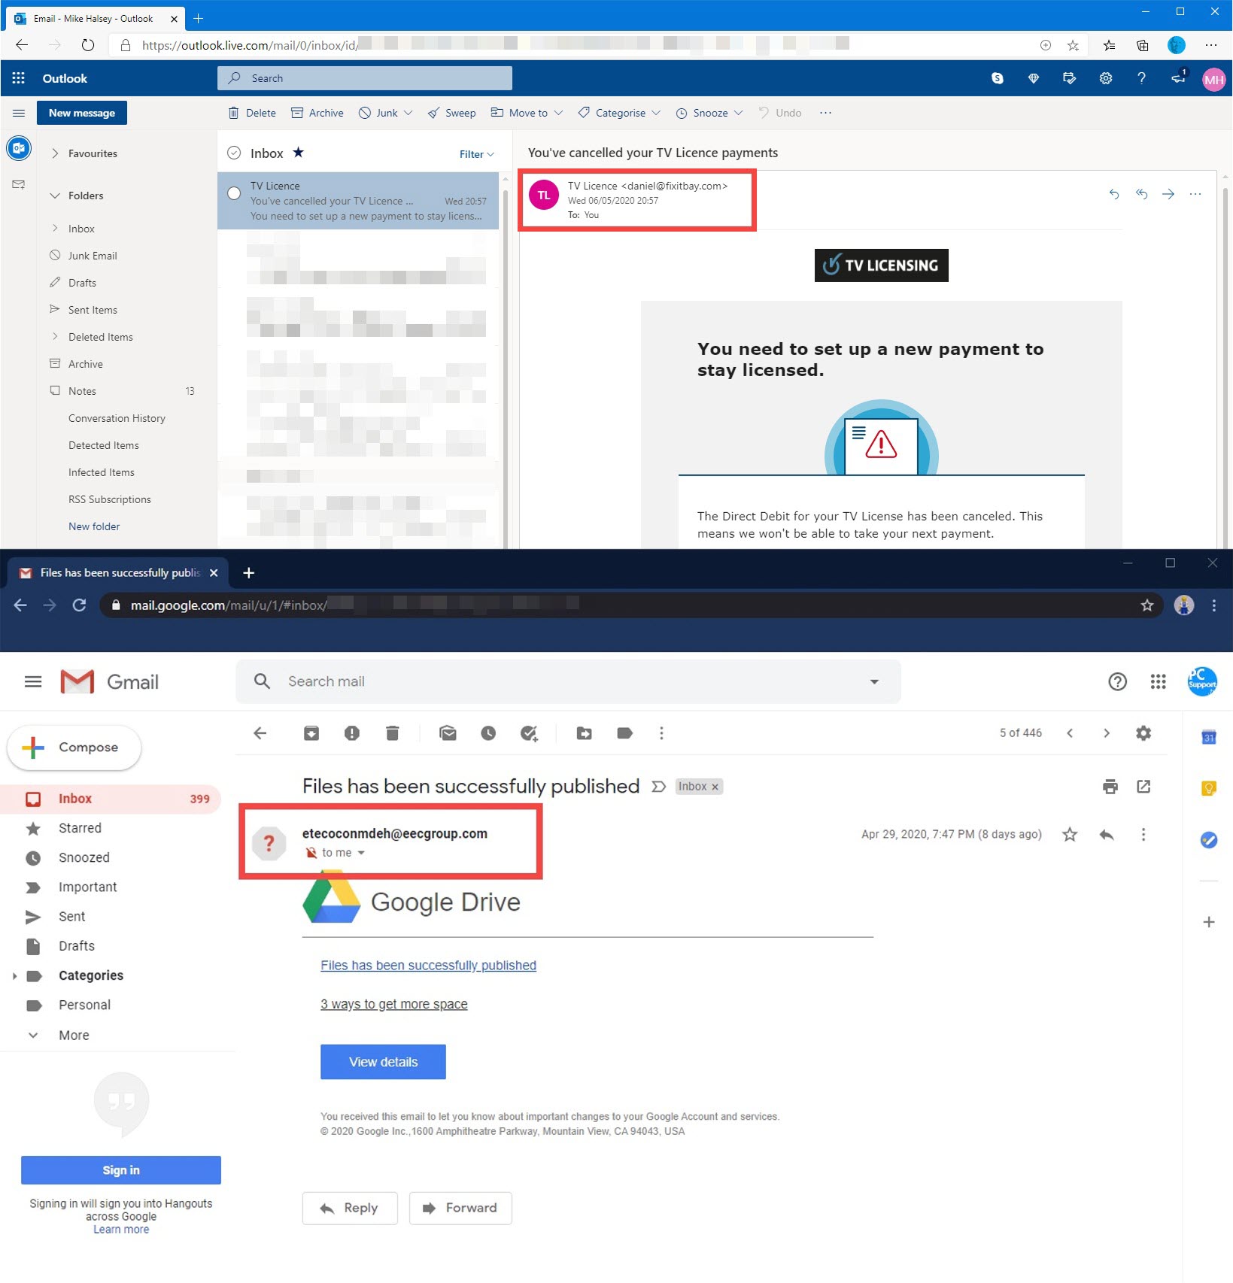
Task: Click Reply button below Gmail message
Action: [350, 1208]
